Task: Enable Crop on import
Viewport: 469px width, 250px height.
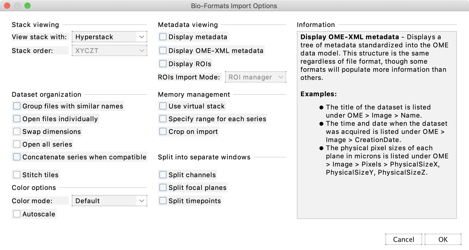Action: pos(163,131)
